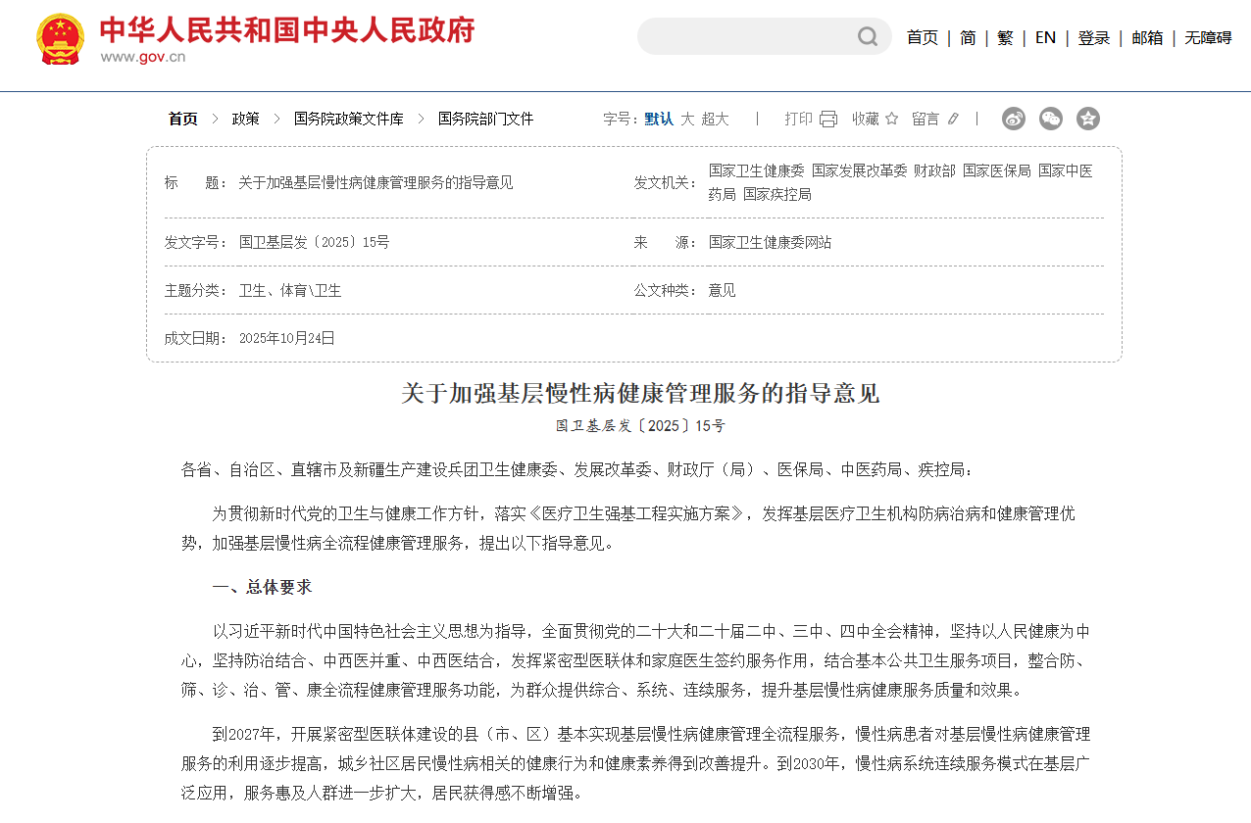The width and height of the screenshot is (1251, 823).
Task: Set font size to 大
Action: pos(687,119)
